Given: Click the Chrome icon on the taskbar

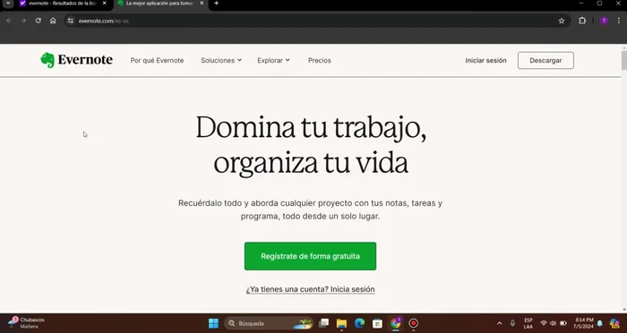Looking at the screenshot, I should (x=396, y=323).
